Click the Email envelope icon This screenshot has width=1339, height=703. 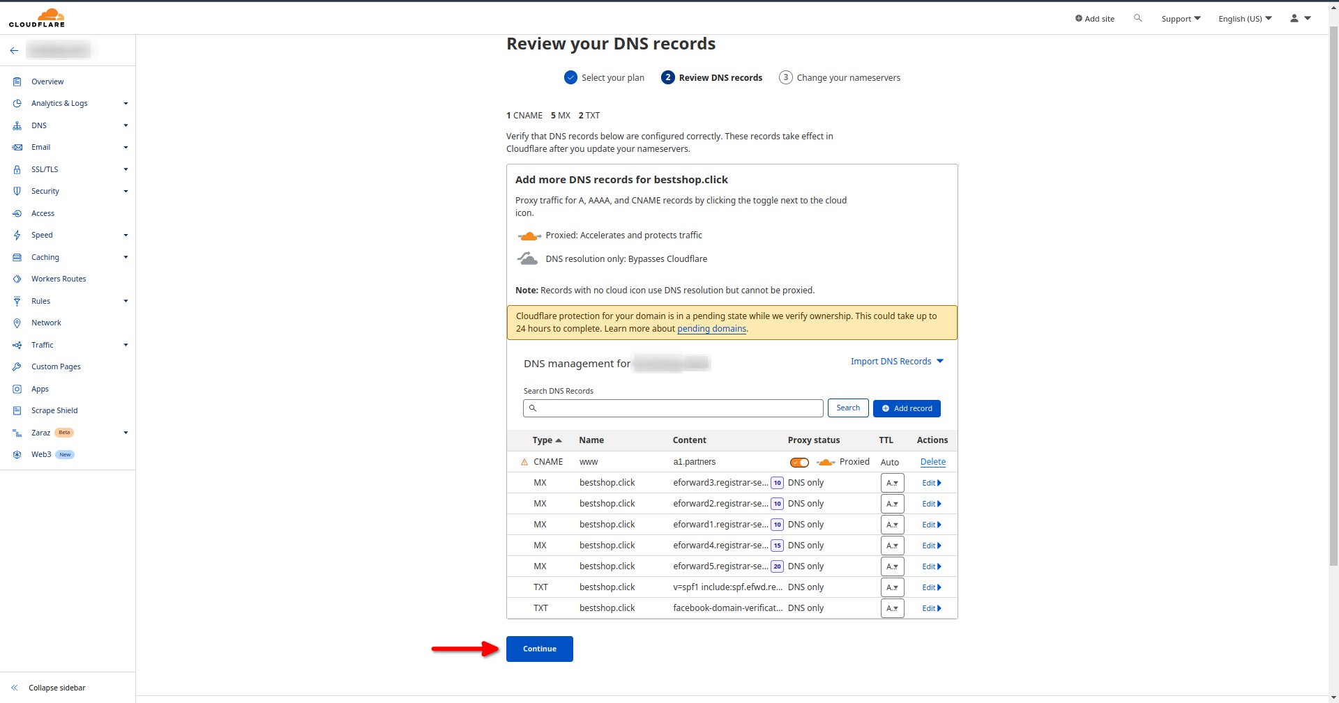17,147
